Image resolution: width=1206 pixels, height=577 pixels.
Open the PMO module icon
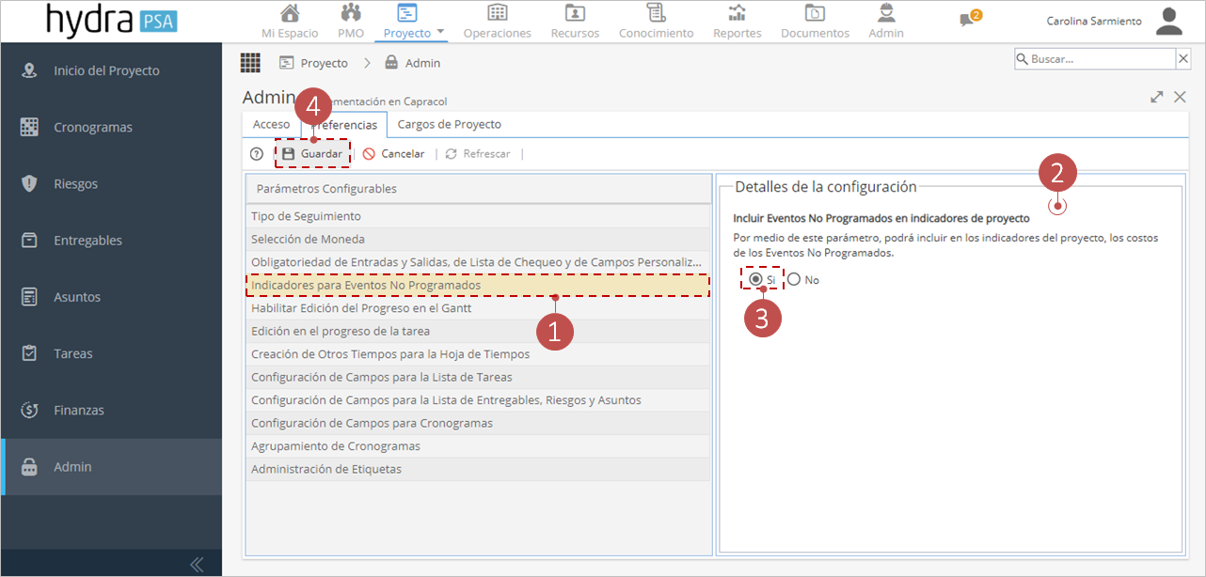coord(351,13)
